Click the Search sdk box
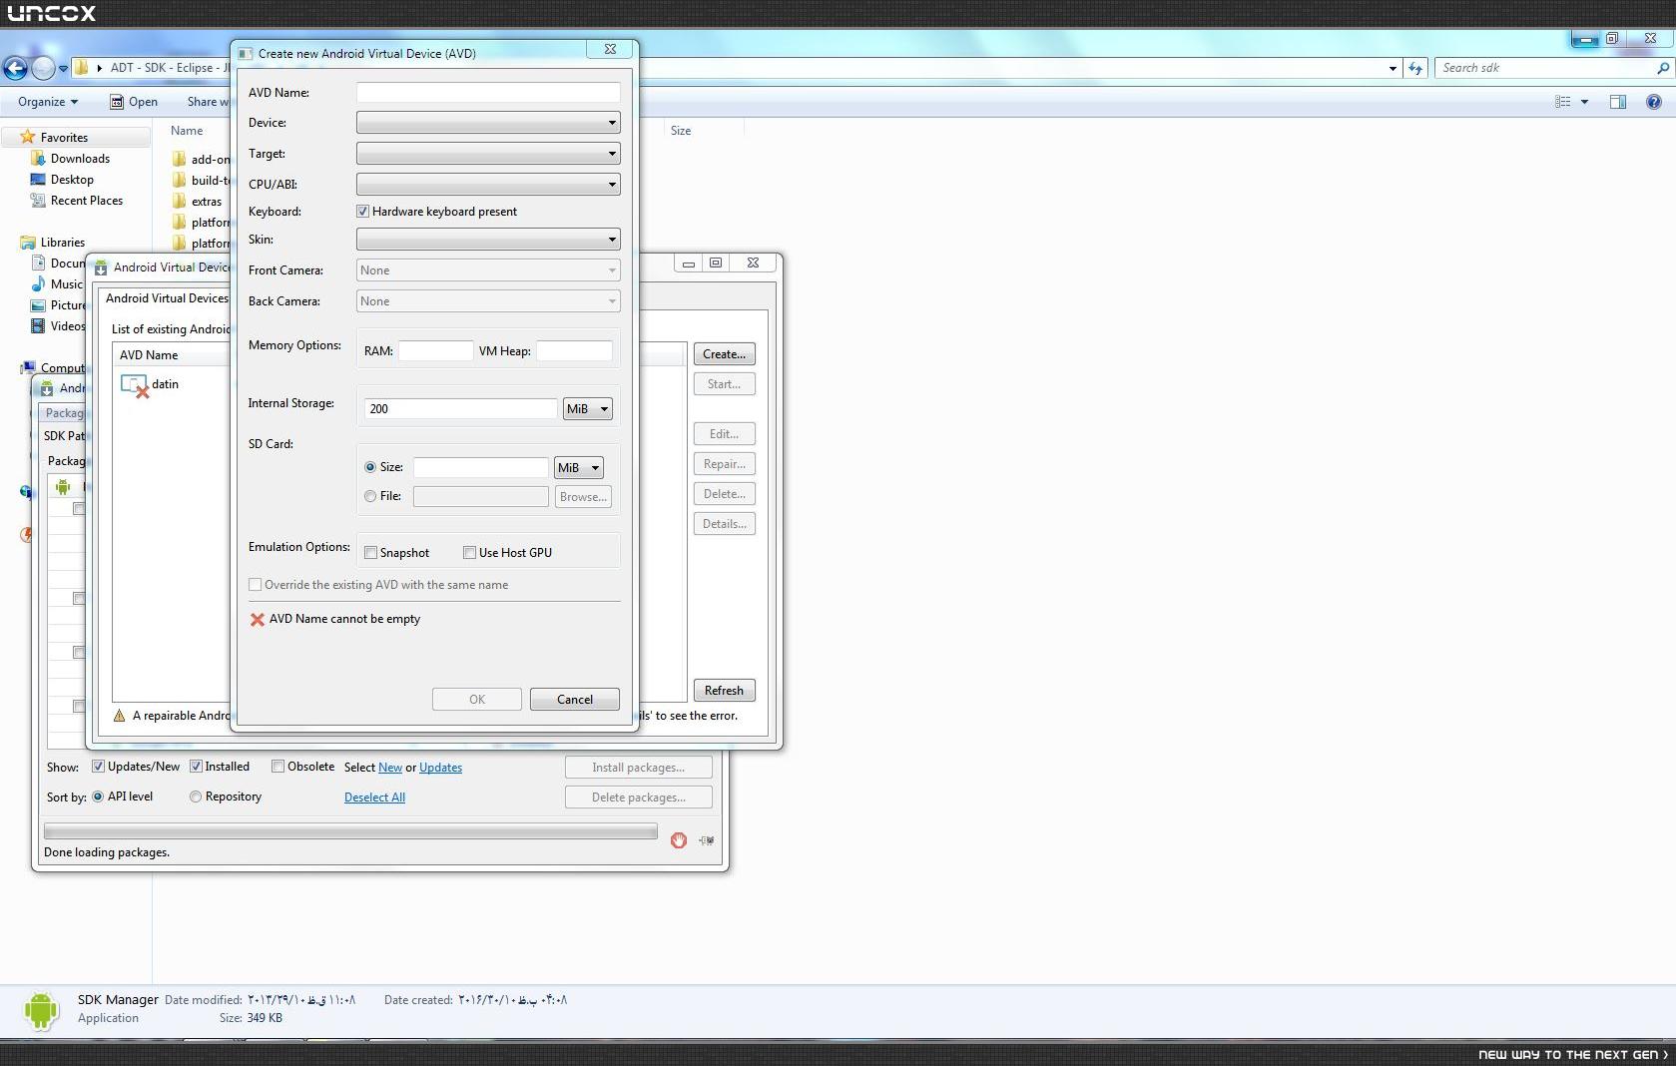The width and height of the screenshot is (1676, 1066). tap(1546, 68)
